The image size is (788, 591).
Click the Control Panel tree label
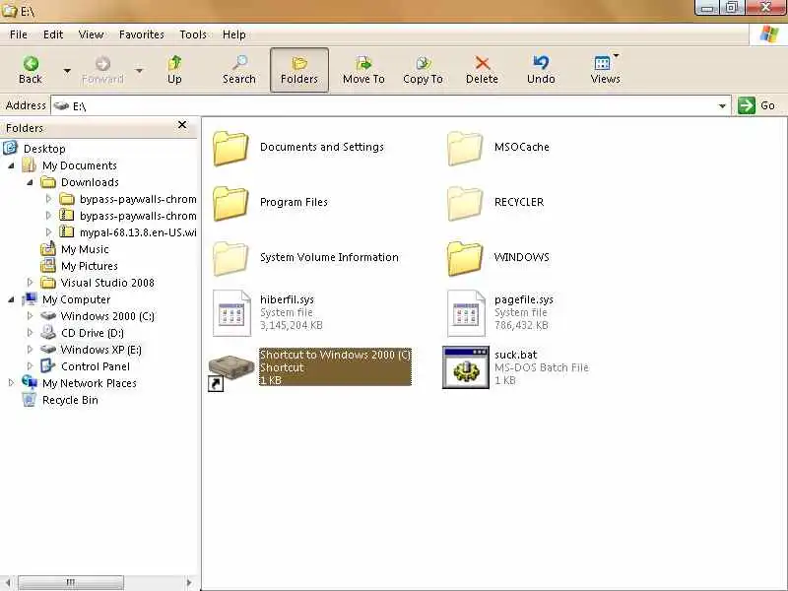click(x=96, y=366)
